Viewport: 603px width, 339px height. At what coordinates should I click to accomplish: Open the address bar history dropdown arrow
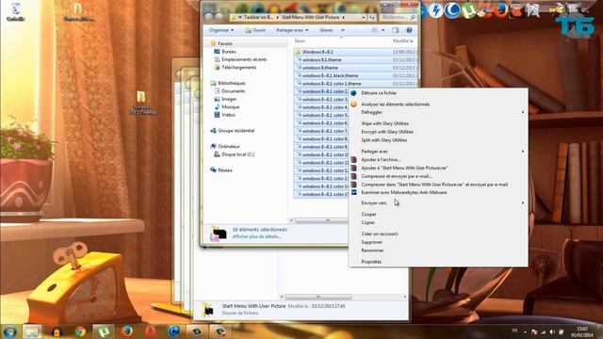(364, 17)
